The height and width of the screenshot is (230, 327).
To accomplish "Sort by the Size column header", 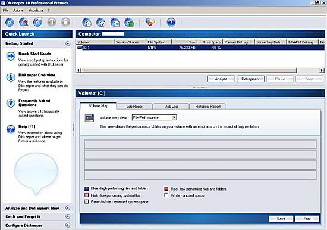I will [184, 42].
